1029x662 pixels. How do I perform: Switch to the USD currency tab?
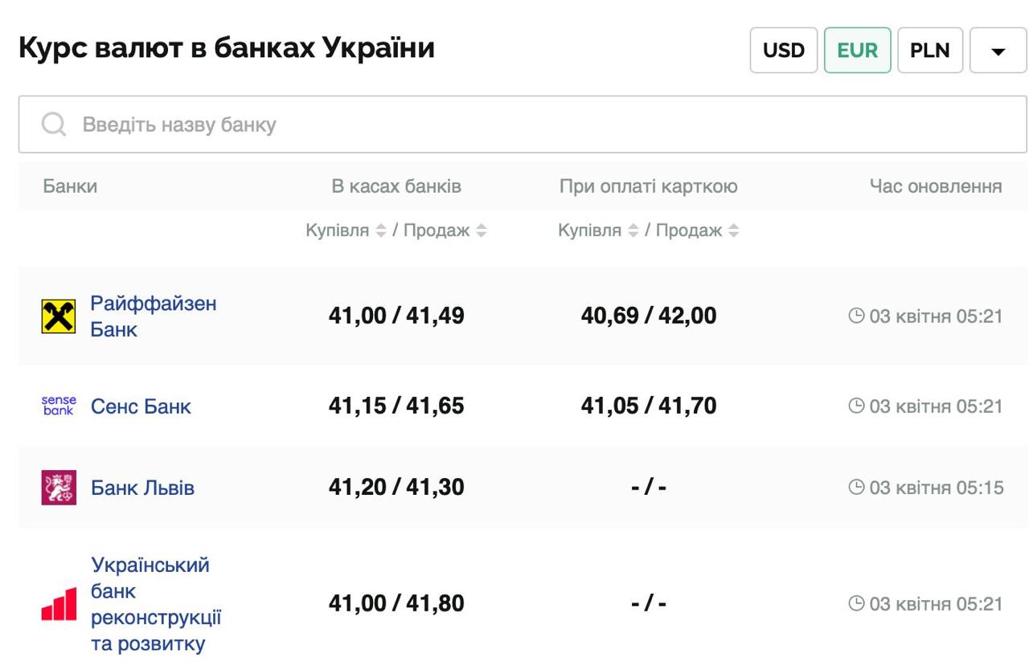tap(784, 50)
